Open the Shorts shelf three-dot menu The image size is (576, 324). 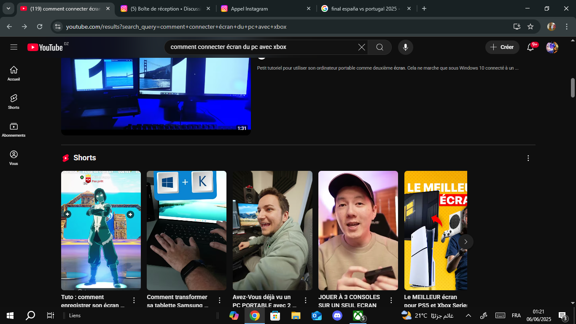528,158
